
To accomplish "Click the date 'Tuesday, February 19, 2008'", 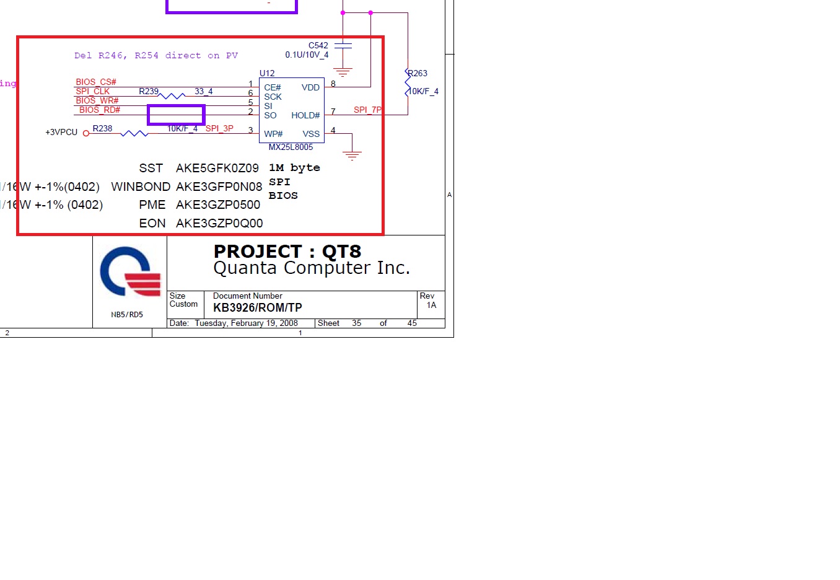I will 247,323.
